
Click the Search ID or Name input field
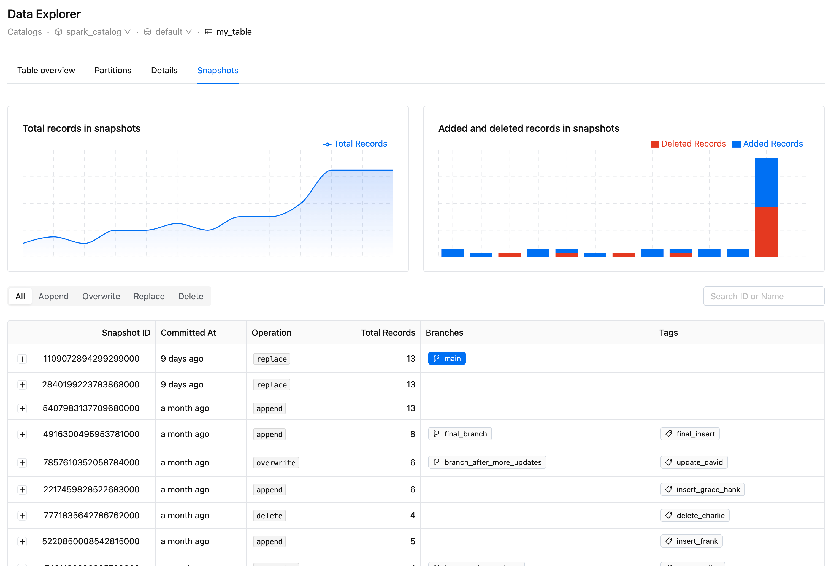tap(763, 296)
